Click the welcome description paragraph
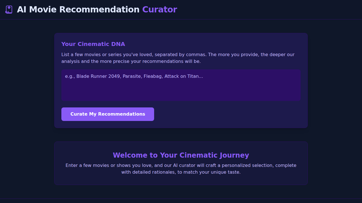The width and height of the screenshot is (362, 203). (x=181, y=169)
